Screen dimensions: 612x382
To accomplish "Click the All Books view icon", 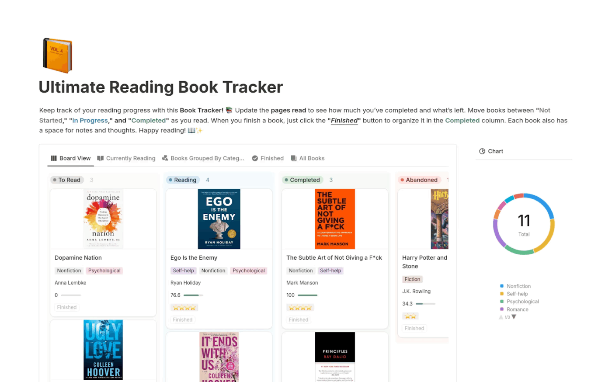I will click(293, 158).
